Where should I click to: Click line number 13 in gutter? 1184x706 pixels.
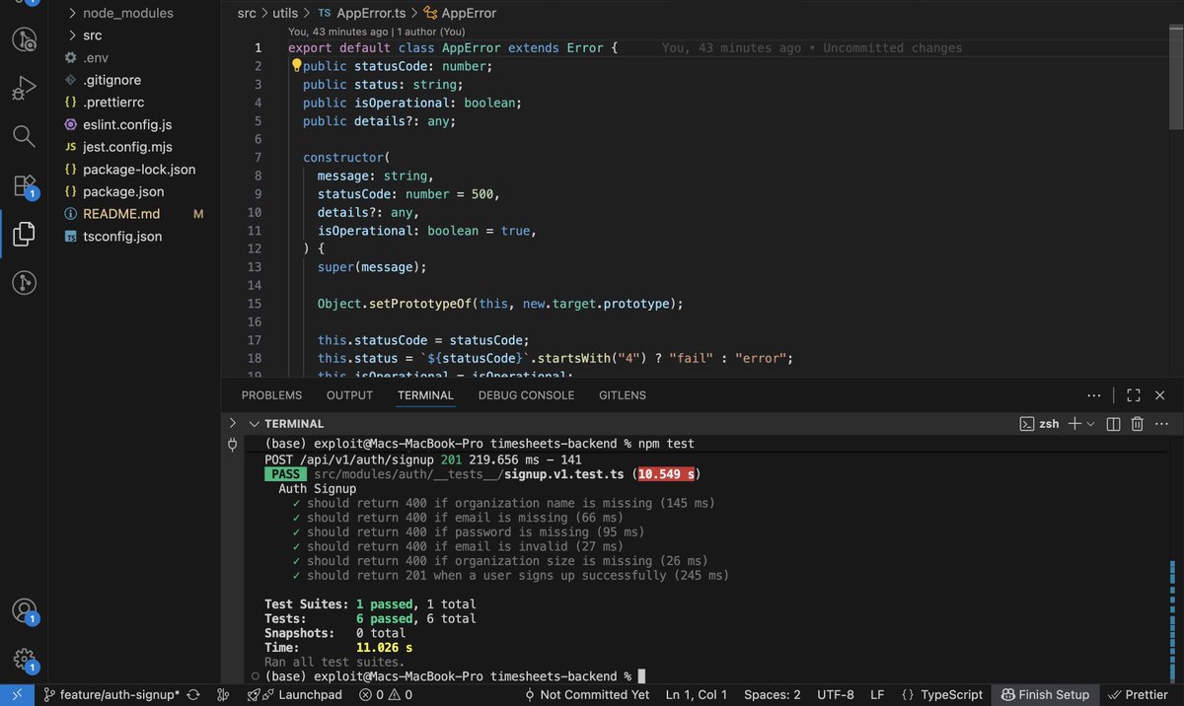click(256, 267)
